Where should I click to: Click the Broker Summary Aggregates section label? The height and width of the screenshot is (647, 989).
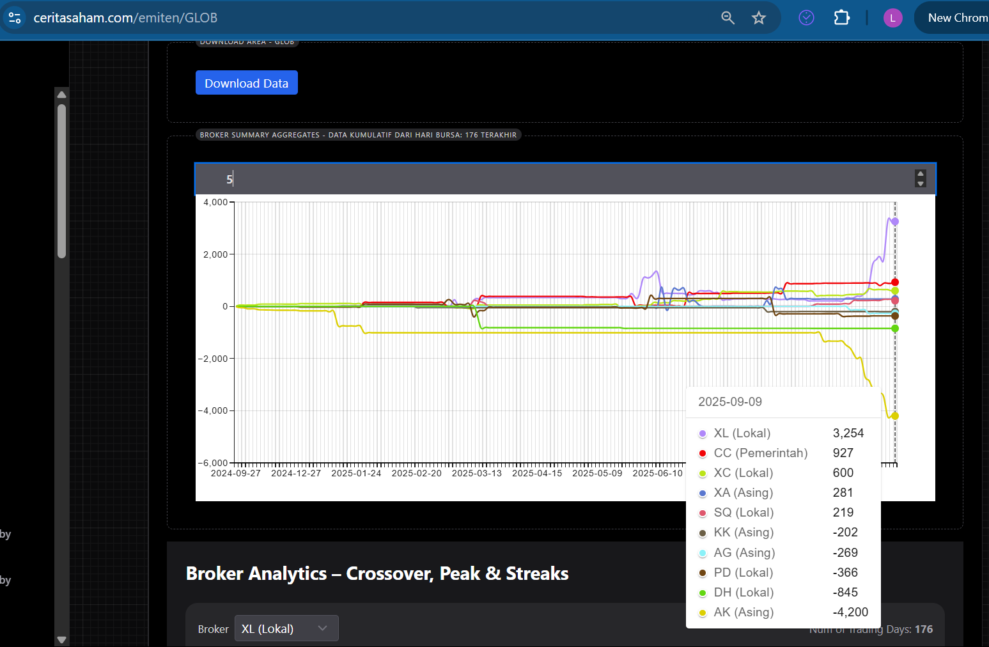[x=358, y=135]
